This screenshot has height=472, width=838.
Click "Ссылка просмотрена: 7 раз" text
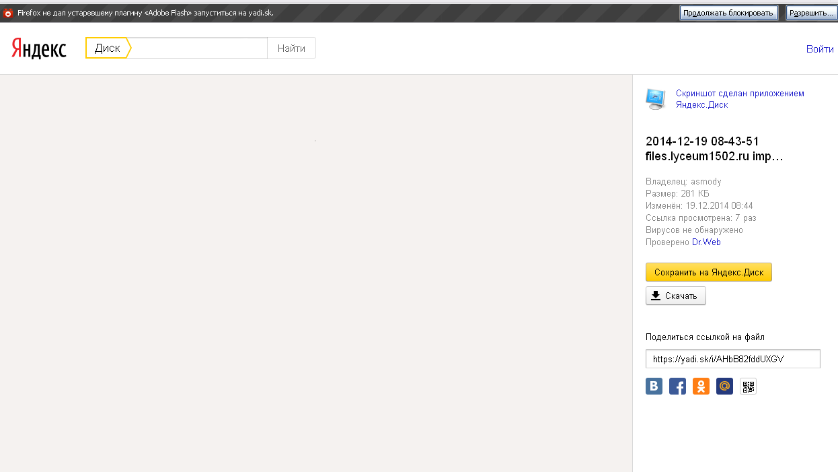[x=701, y=218]
